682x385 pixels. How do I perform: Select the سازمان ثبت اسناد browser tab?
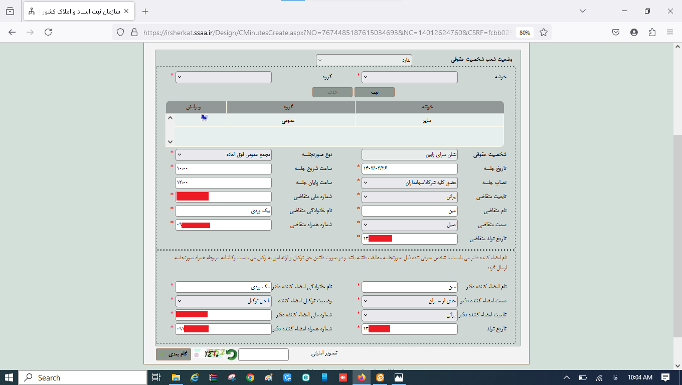(x=79, y=11)
